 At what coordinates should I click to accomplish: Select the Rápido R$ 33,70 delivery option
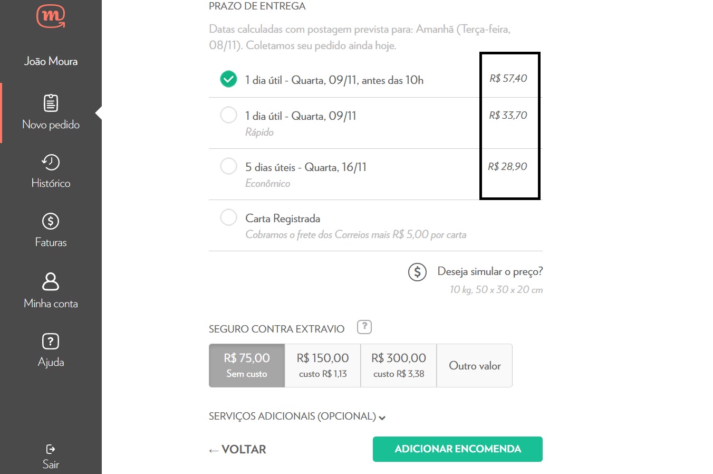tap(228, 115)
